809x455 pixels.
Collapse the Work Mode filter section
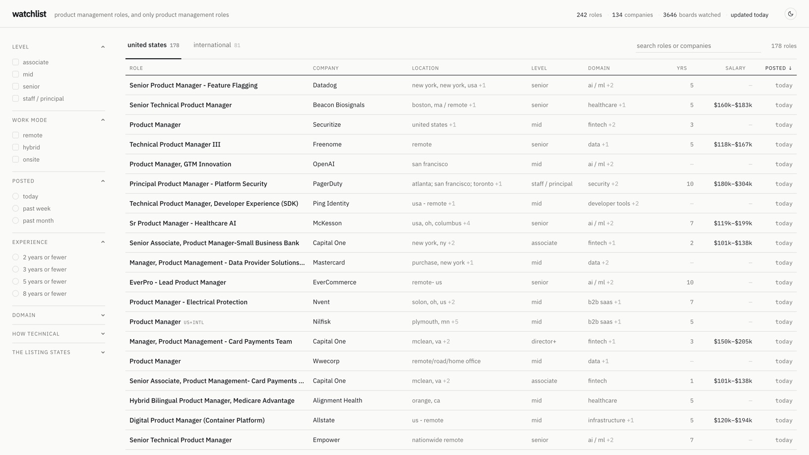coord(59,120)
